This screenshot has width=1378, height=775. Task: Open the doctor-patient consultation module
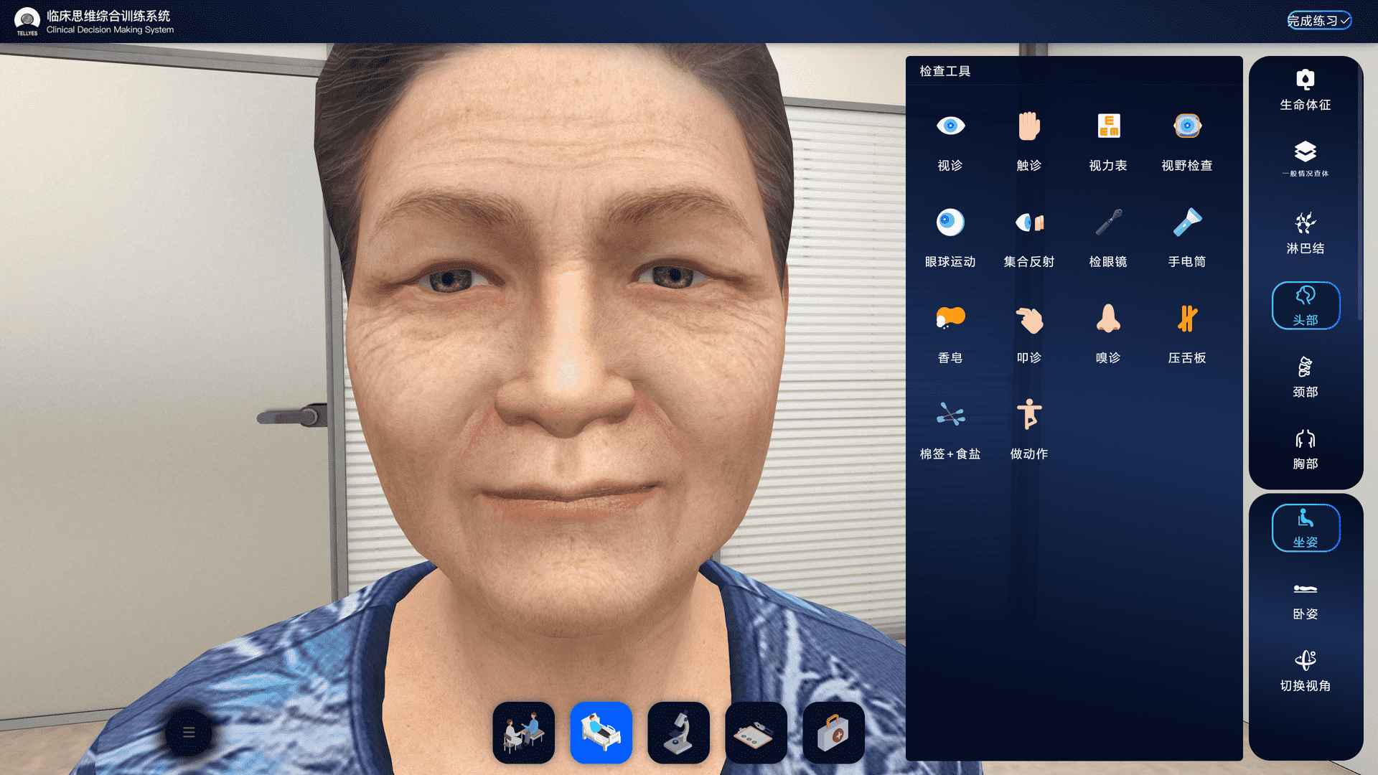[523, 732]
